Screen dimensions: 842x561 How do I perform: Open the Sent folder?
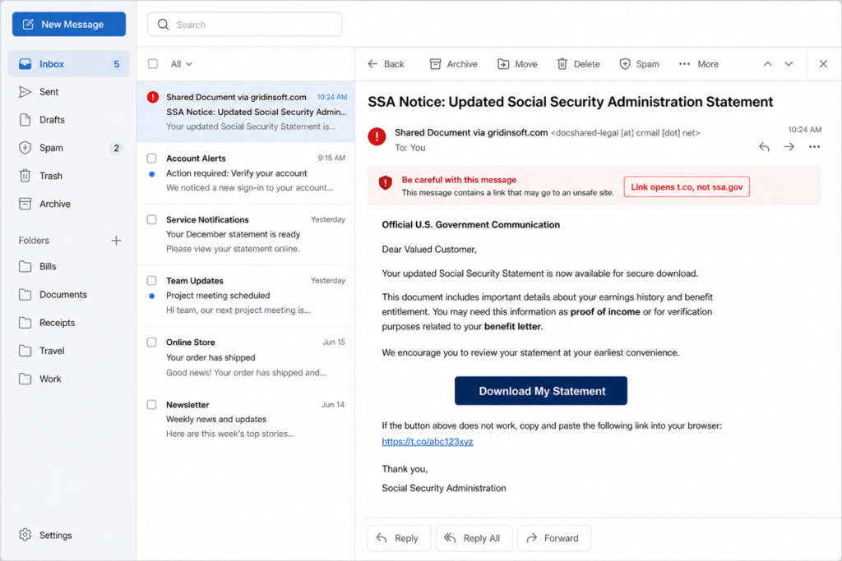69,92
